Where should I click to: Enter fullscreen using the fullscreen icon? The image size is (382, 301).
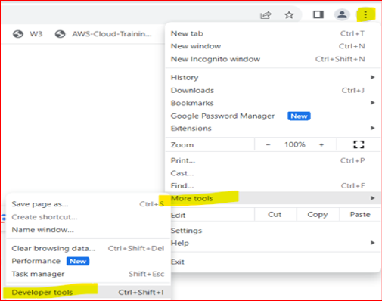[359, 144]
